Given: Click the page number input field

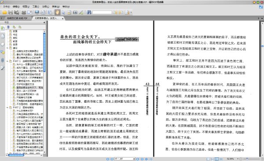Looking at the screenshot, I should (124, 159).
